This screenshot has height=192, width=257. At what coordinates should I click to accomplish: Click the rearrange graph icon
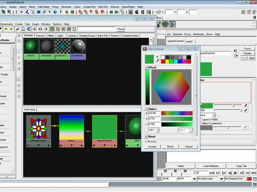[23, 29]
